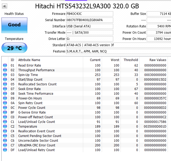Viewport: 171px width, 161px height.
Task: Select the Buffer Size value field
Action: 159,14
